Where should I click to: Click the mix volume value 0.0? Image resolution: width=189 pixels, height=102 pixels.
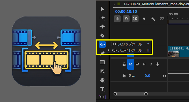[147, 76]
